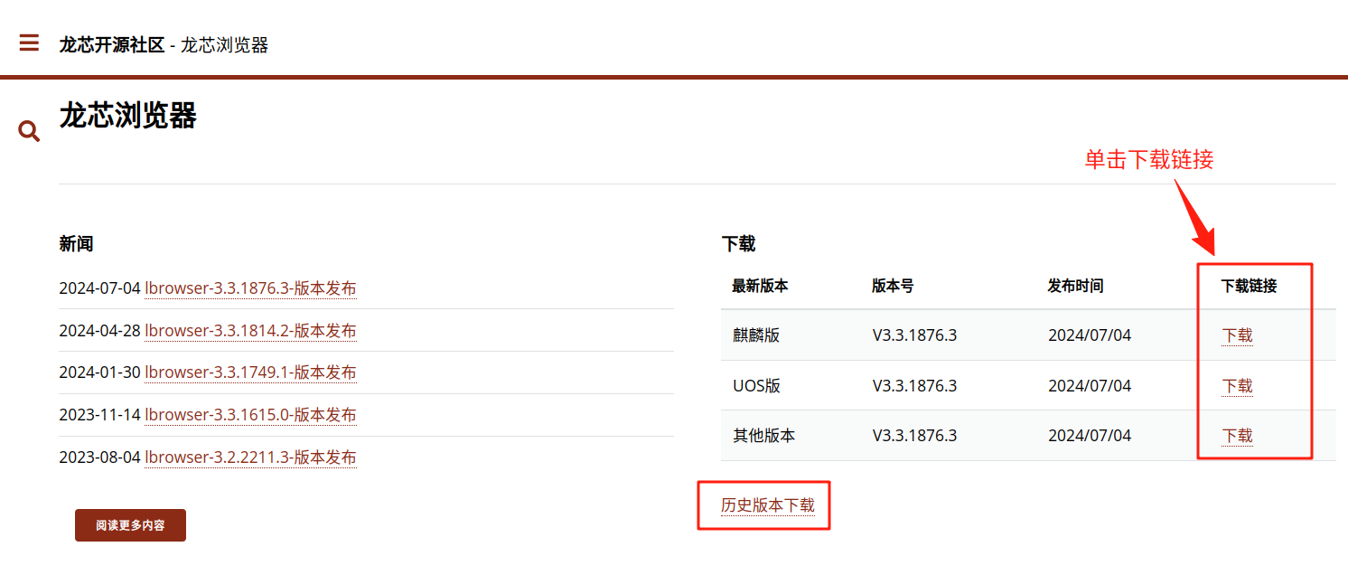
Task: Click 2024/07/04 in the 麒麟版 row
Action: (x=1090, y=335)
